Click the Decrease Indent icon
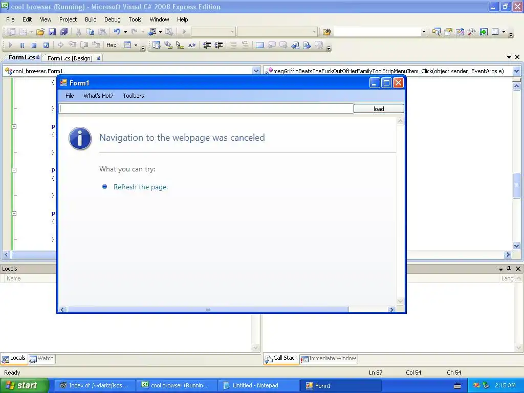524x393 pixels. click(207, 45)
